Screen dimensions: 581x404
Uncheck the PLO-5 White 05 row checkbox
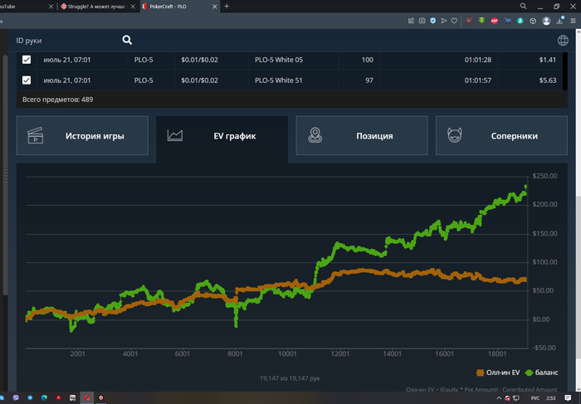(x=27, y=60)
